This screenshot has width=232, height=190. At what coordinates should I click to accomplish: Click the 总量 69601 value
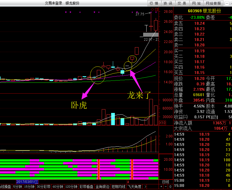(x=199, y=95)
